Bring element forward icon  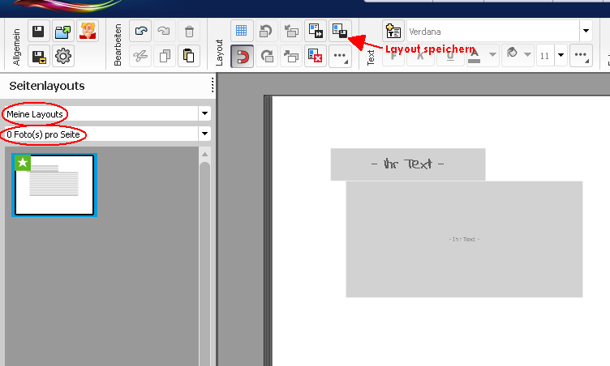click(x=291, y=57)
